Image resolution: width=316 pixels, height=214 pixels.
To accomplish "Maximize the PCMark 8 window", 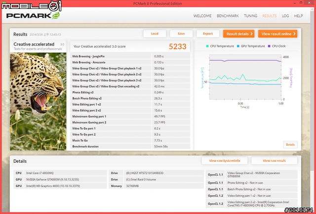I will coord(301,3).
